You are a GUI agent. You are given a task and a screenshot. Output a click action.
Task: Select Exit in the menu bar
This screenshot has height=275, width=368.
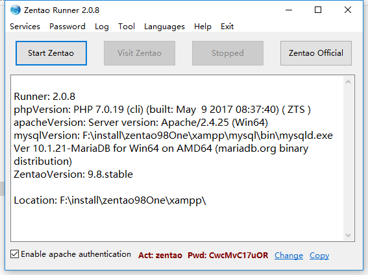point(227,27)
